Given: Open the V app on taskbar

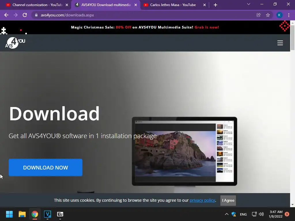Looking at the screenshot, I should click(x=48, y=214).
